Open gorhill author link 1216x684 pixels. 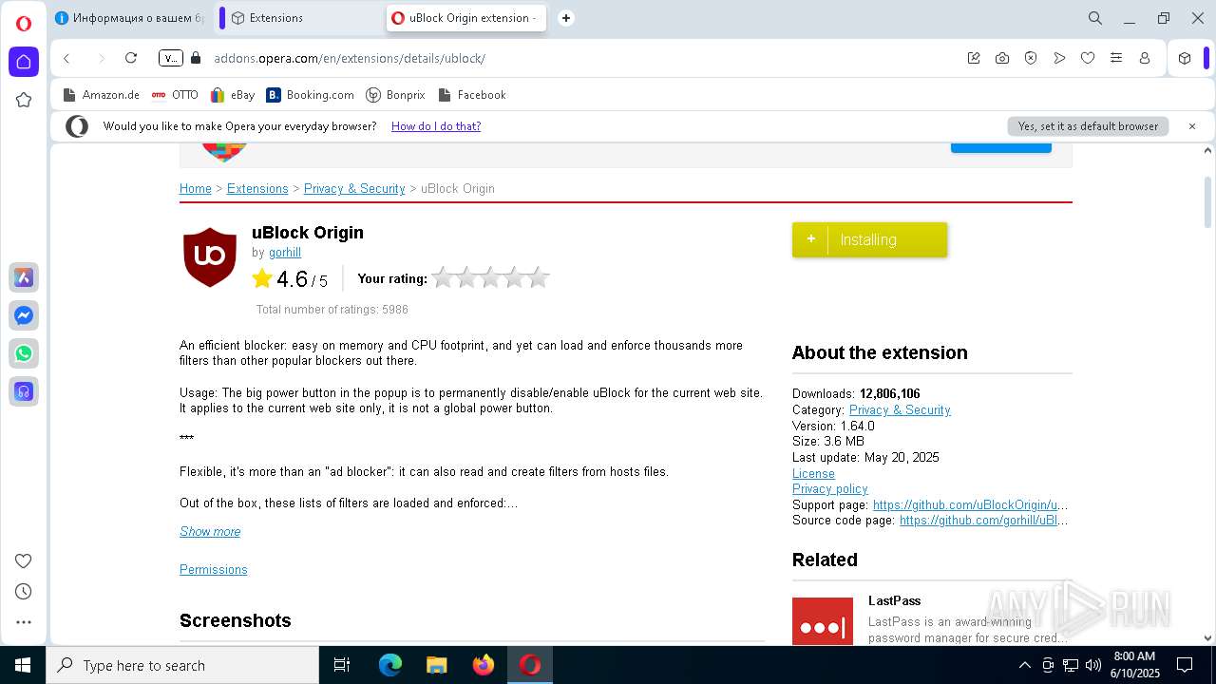tap(285, 253)
